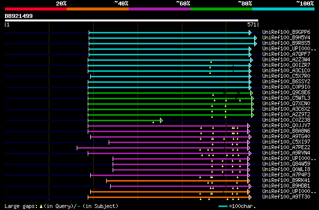Click the red 20% identity legend segment
The height and width of the screenshot is (210, 319).
coord(36,9)
